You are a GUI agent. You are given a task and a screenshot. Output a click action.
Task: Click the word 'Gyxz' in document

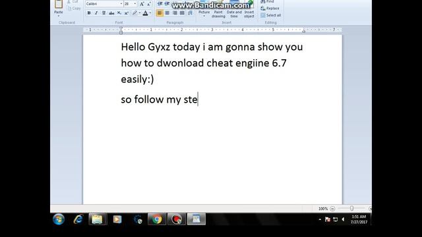pyautogui.click(x=159, y=47)
